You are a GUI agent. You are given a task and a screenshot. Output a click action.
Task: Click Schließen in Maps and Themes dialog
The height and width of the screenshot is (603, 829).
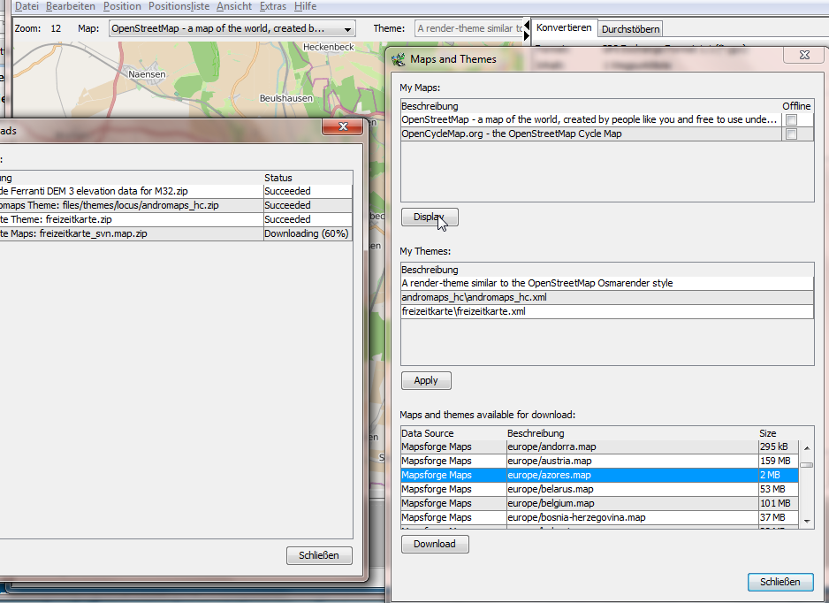tap(780, 582)
